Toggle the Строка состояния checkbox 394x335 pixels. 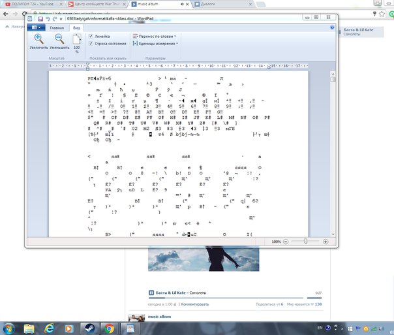click(x=91, y=43)
